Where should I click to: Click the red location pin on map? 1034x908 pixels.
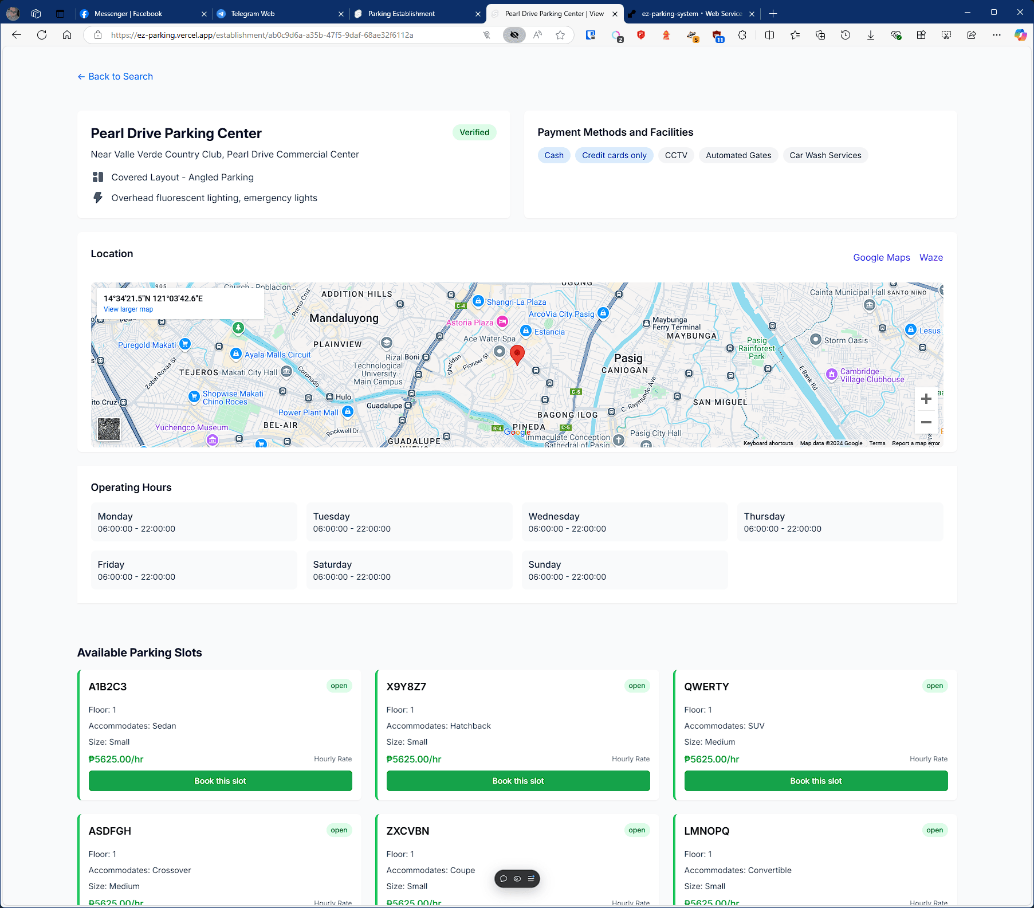point(517,354)
